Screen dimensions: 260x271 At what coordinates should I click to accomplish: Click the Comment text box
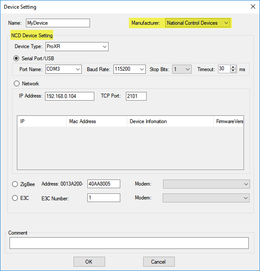click(x=129, y=243)
